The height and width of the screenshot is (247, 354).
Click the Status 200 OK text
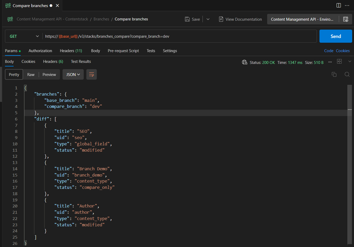[x=262, y=63]
